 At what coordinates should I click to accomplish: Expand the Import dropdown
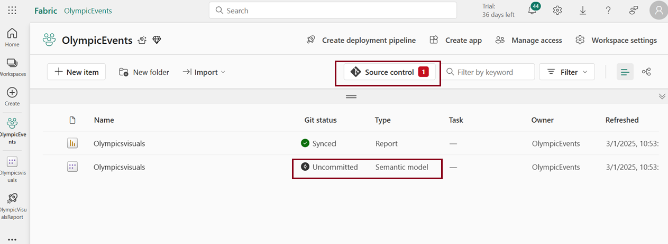204,72
